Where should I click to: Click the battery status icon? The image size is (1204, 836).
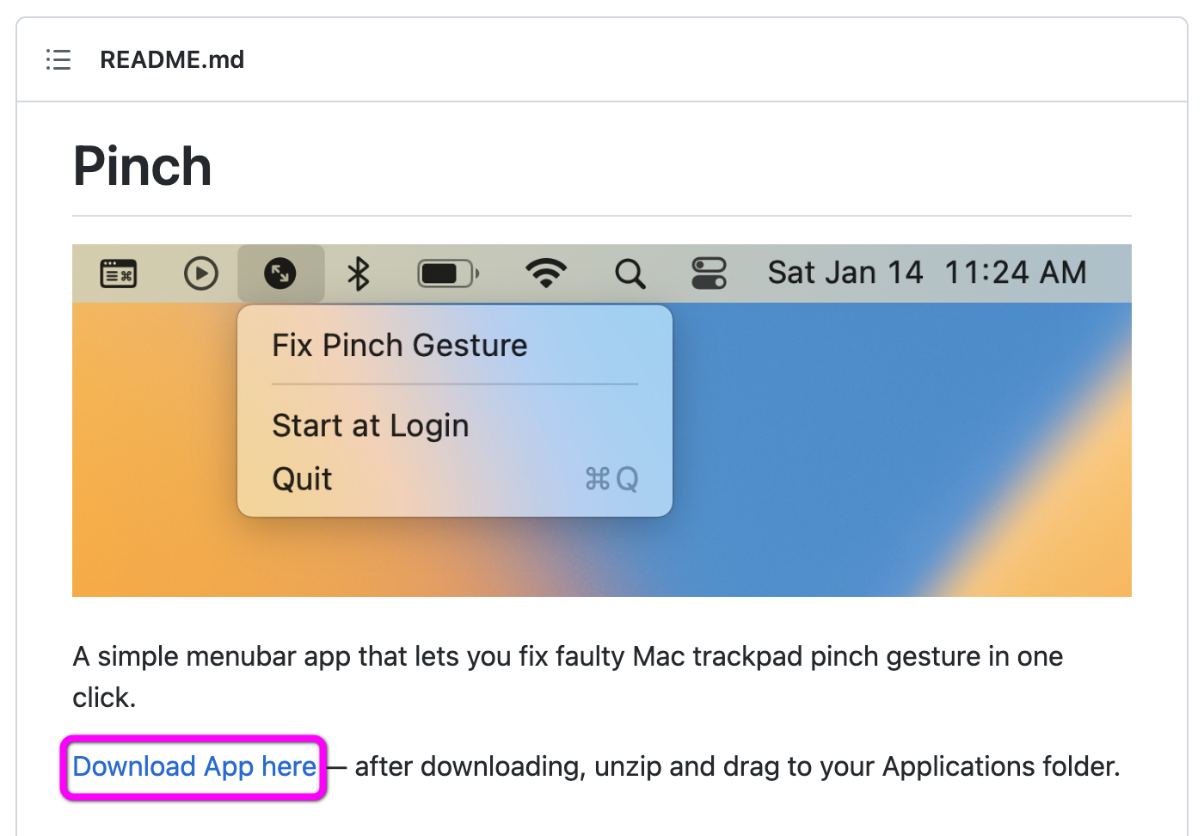(x=448, y=274)
